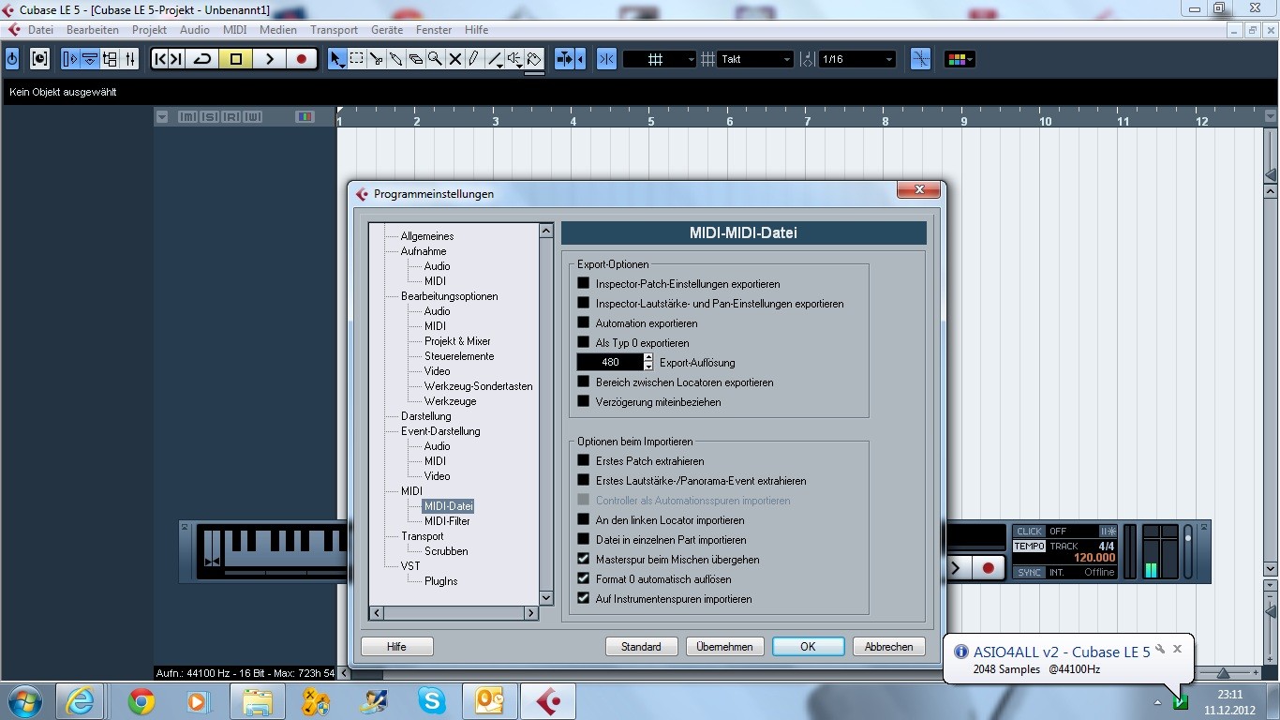Click the toolbar Record button
Image resolution: width=1280 pixels, height=720 pixels.
tap(301, 59)
